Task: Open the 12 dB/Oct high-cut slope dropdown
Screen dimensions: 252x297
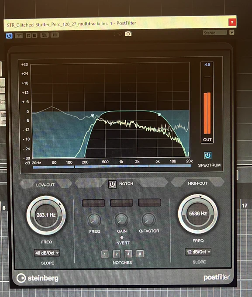Action: (198, 252)
